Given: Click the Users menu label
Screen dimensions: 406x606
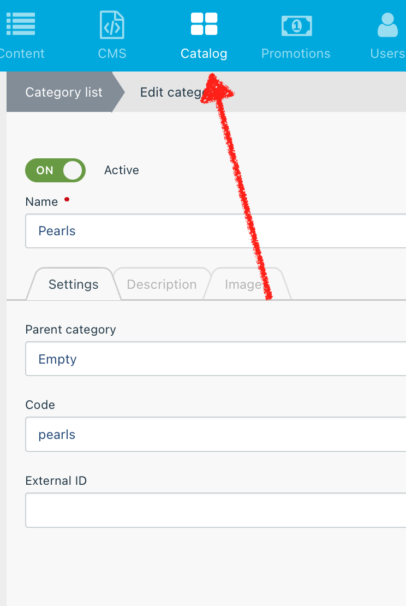Looking at the screenshot, I should [x=387, y=54].
